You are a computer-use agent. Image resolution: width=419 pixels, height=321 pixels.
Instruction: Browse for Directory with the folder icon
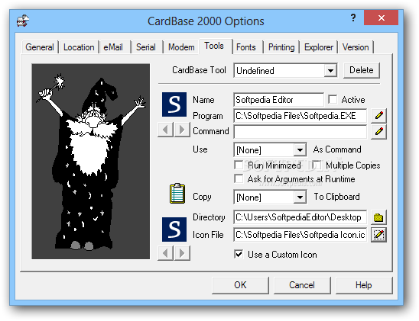tap(378, 217)
